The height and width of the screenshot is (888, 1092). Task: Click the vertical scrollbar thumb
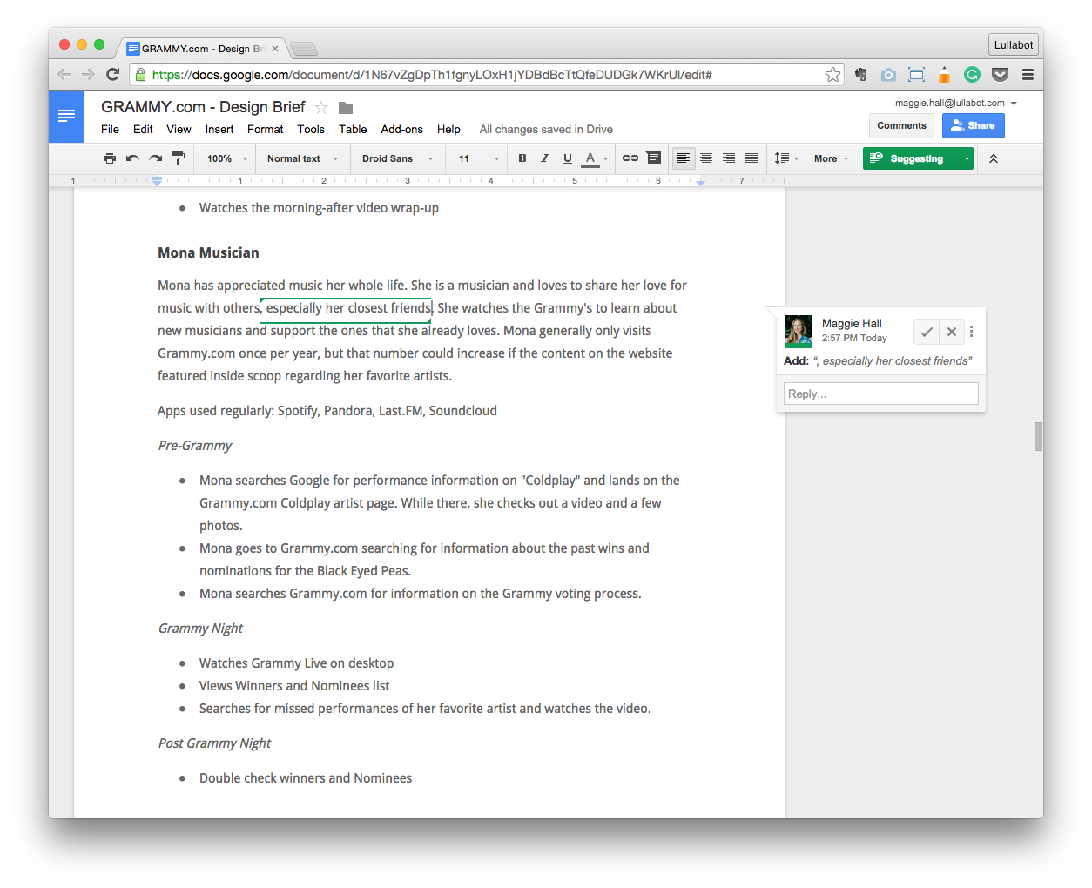1038,437
